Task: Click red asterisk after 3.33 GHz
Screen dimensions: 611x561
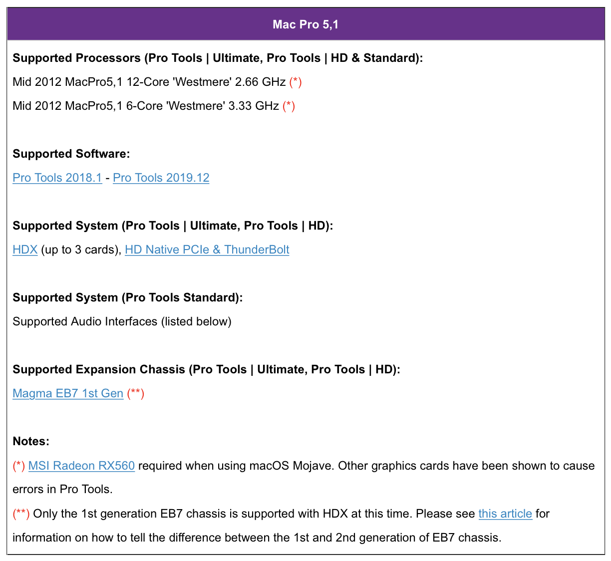Action: point(289,106)
